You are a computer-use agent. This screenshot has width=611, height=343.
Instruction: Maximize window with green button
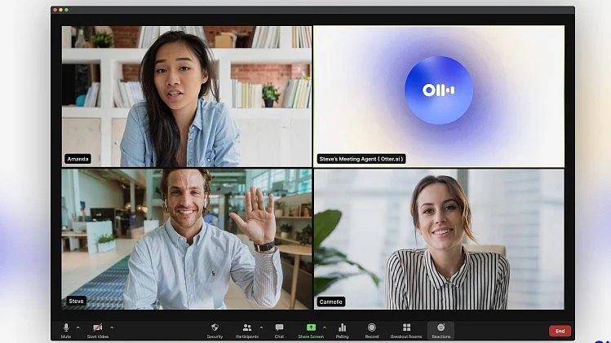click(x=67, y=10)
